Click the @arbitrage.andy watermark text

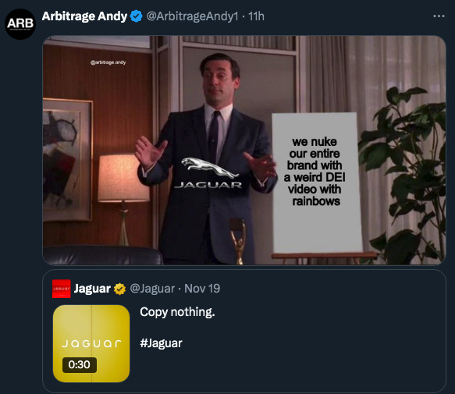(x=108, y=62)
